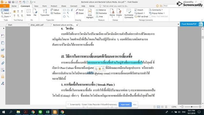Screen dimensions: 204x115
Task: Click zoom in plus button
Action: tap(200, 107)
